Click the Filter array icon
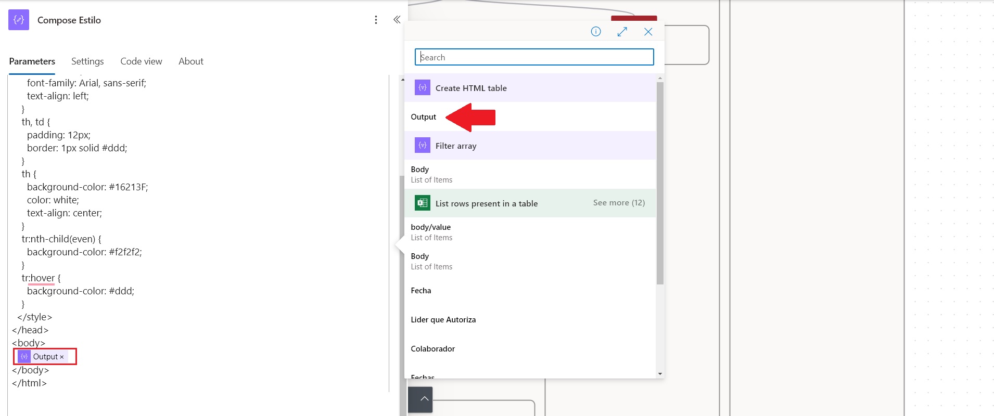The height and width of the screenshot is (416, 994). 422,146
